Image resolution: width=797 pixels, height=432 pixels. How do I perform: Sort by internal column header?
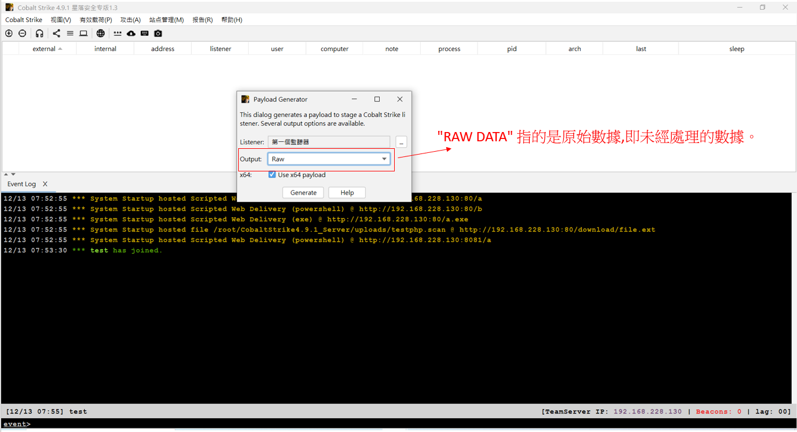click(x=105, y=49)
